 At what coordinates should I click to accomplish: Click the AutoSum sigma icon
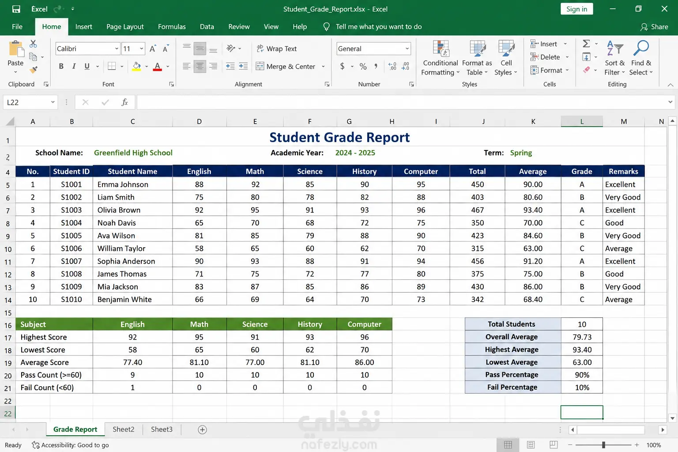[x=586, y=44]
